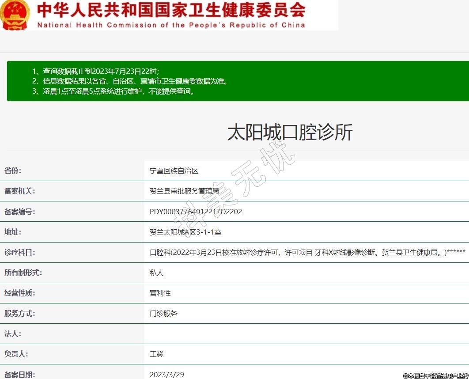This screenshot has height=379, width=469.
Task: Click the Chinese commission title in header
Action: coord(171,10)
